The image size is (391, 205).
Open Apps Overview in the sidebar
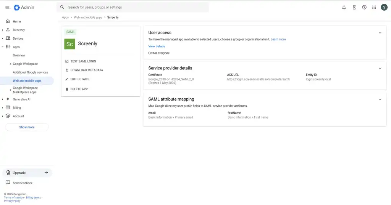point(19,55)
